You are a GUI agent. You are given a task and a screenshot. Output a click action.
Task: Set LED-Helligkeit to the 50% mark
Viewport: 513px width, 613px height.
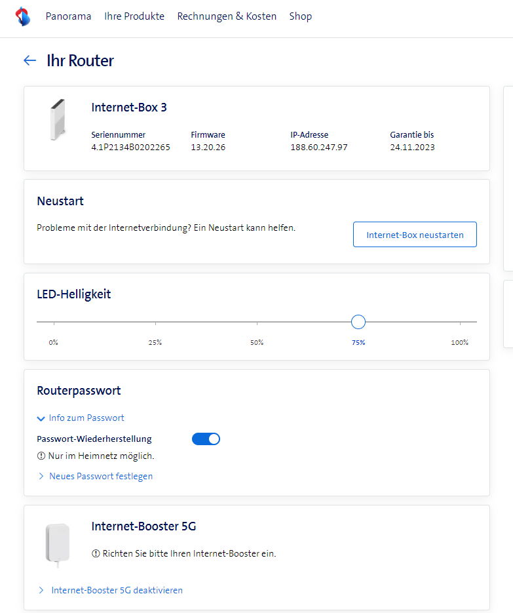coord(257,322)
